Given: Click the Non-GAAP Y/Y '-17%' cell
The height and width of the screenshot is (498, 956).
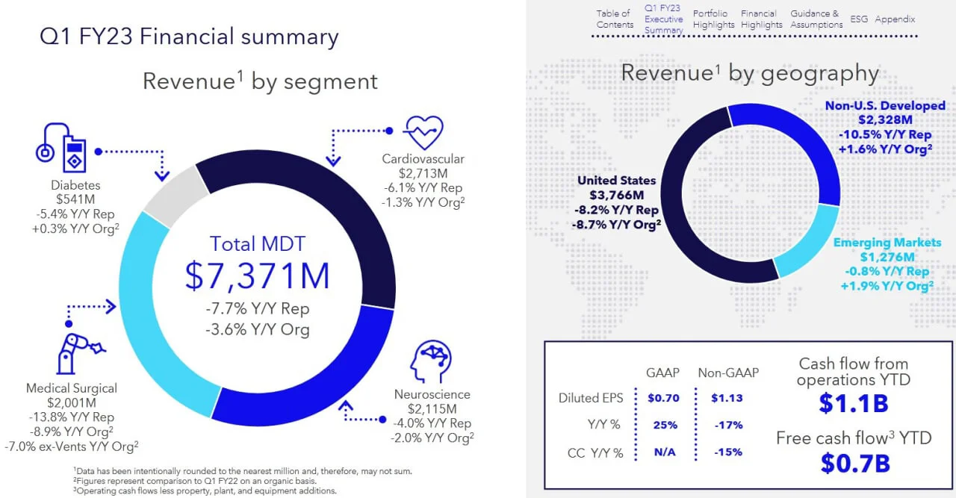Looking at the screenshot, I should pos(728,425).
